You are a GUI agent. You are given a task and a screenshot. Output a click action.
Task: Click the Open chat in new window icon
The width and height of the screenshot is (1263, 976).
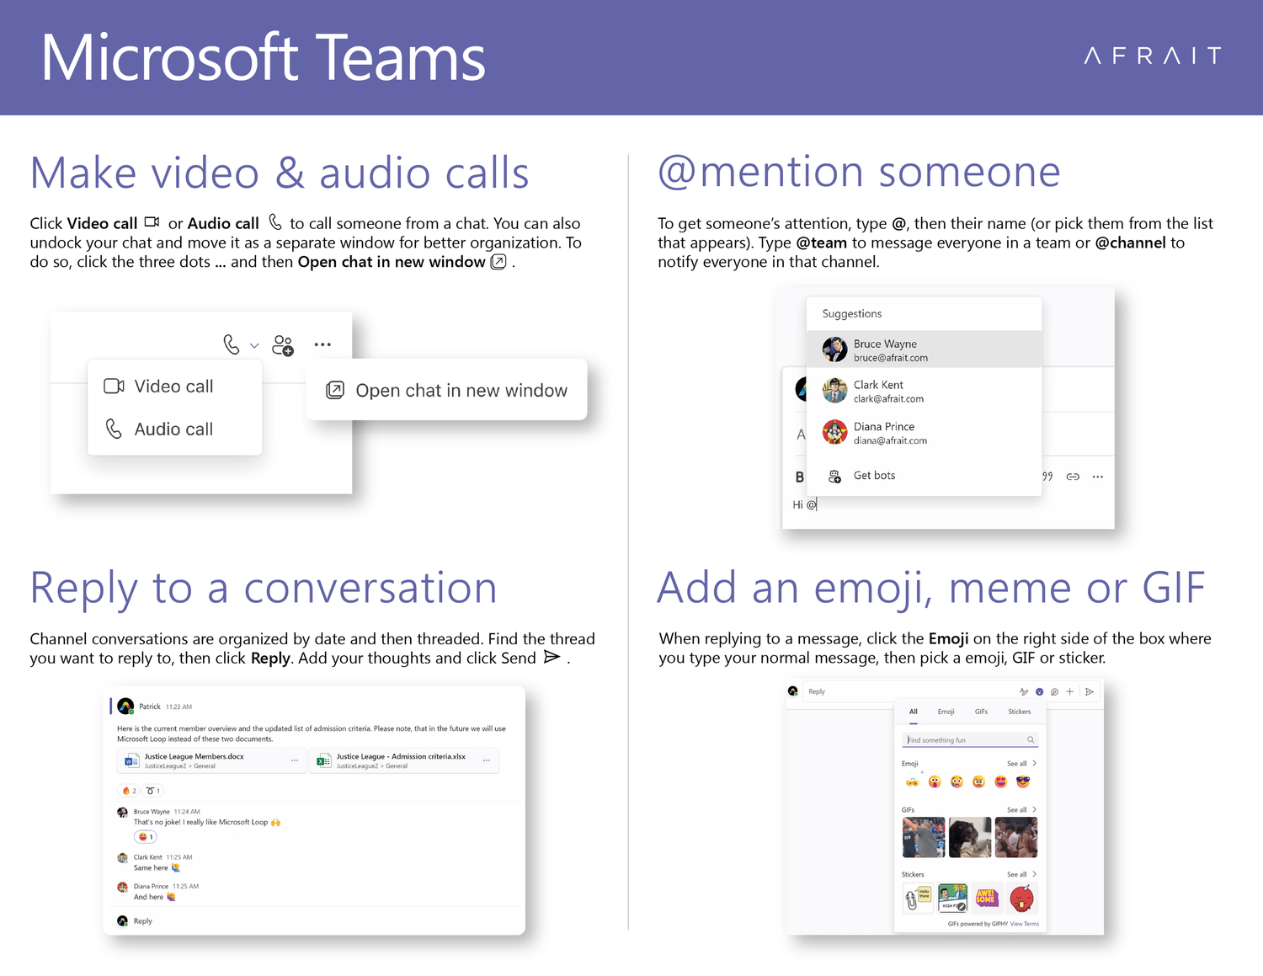pos(333,390)
